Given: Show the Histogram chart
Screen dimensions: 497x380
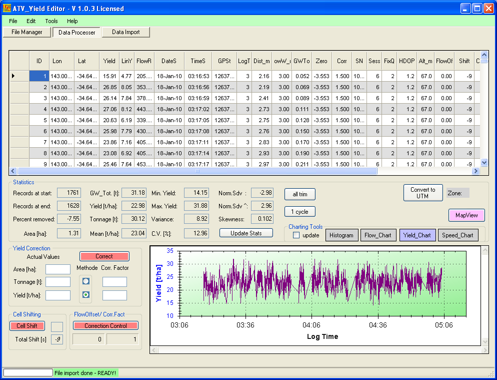Looking at the screenshot, I should [341, 235].
